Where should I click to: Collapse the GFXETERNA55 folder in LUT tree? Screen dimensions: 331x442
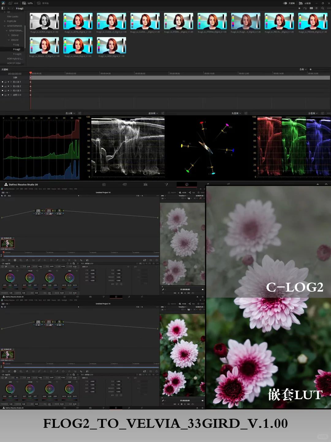(5, 26)
